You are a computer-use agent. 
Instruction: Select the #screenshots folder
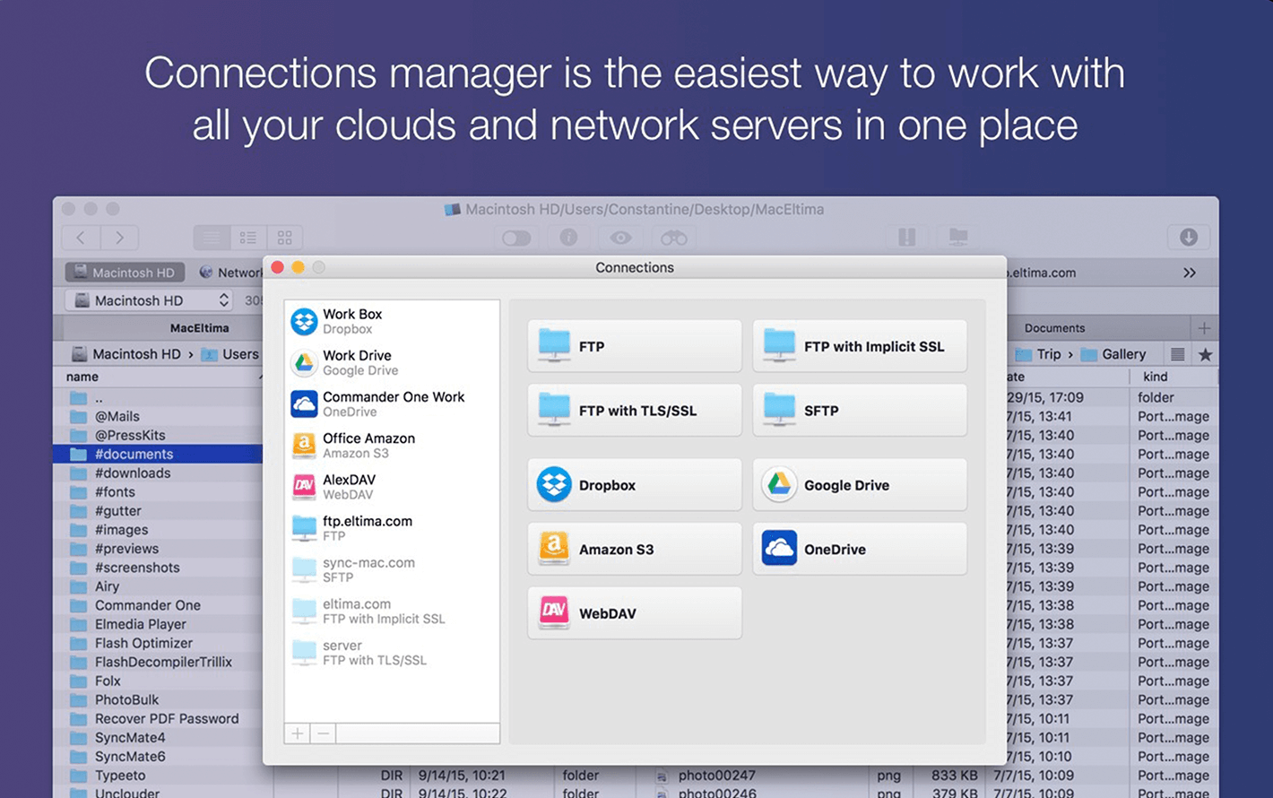click(158, 568)
